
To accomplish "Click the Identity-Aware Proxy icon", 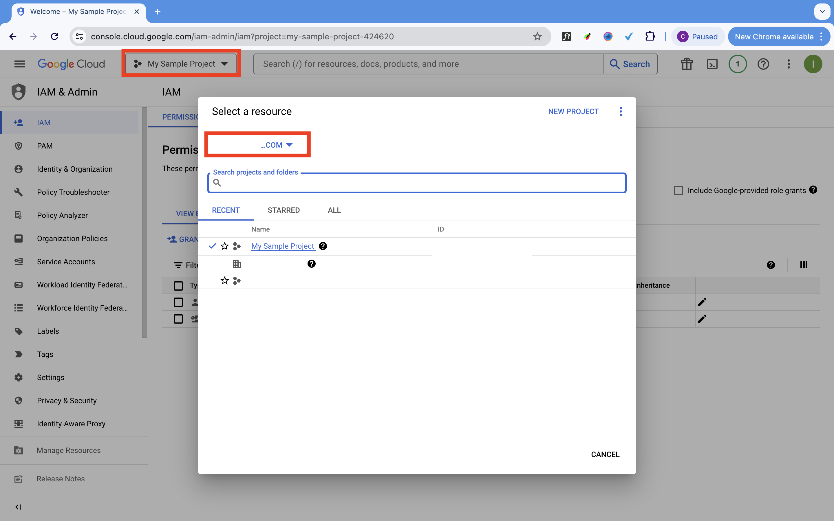I will point(19,423).
